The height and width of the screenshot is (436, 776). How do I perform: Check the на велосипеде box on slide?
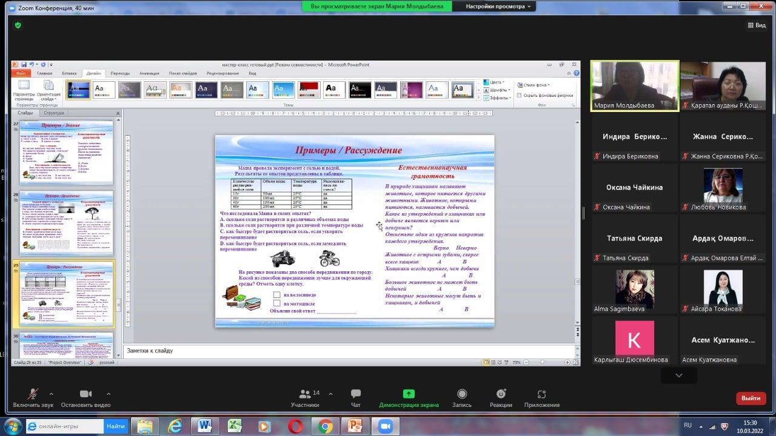[x=276, y=295]
